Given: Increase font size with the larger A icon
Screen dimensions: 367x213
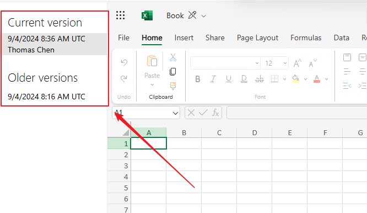Looking at the screenshot, I should [x=297, y=63].
